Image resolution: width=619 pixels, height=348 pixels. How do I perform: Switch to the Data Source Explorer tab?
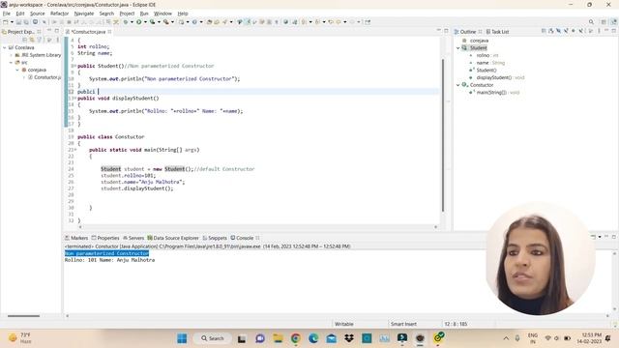click(173, 238)
